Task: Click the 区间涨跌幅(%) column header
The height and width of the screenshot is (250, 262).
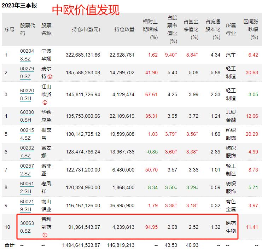Action: pyautogui.click(x=251, y=29)
